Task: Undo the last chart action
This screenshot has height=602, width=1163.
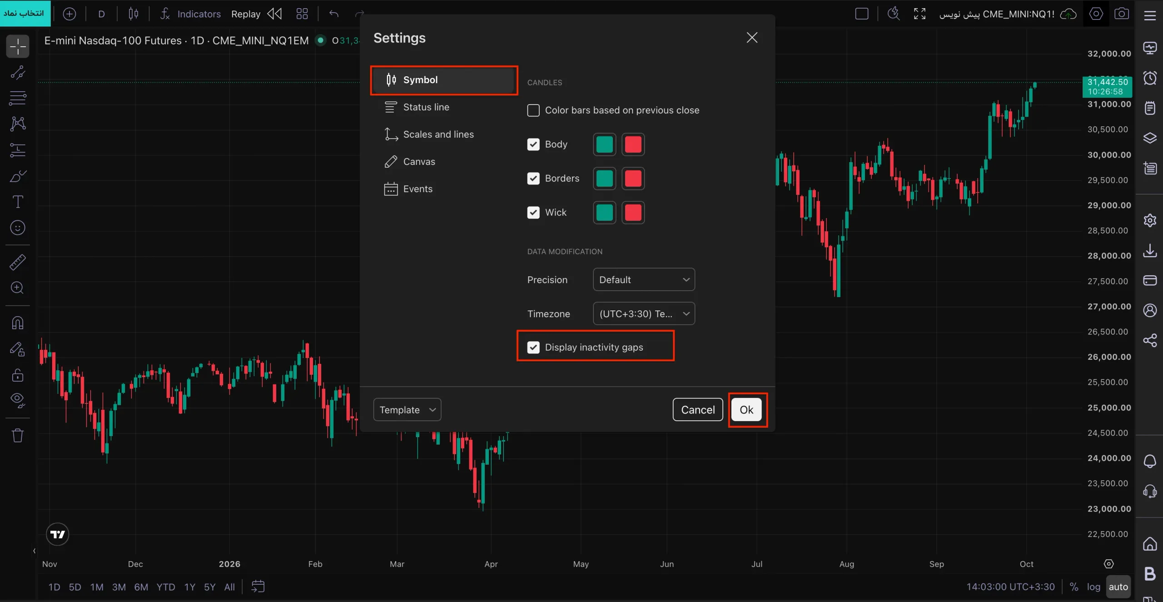Action: click(x=334, y=14)
